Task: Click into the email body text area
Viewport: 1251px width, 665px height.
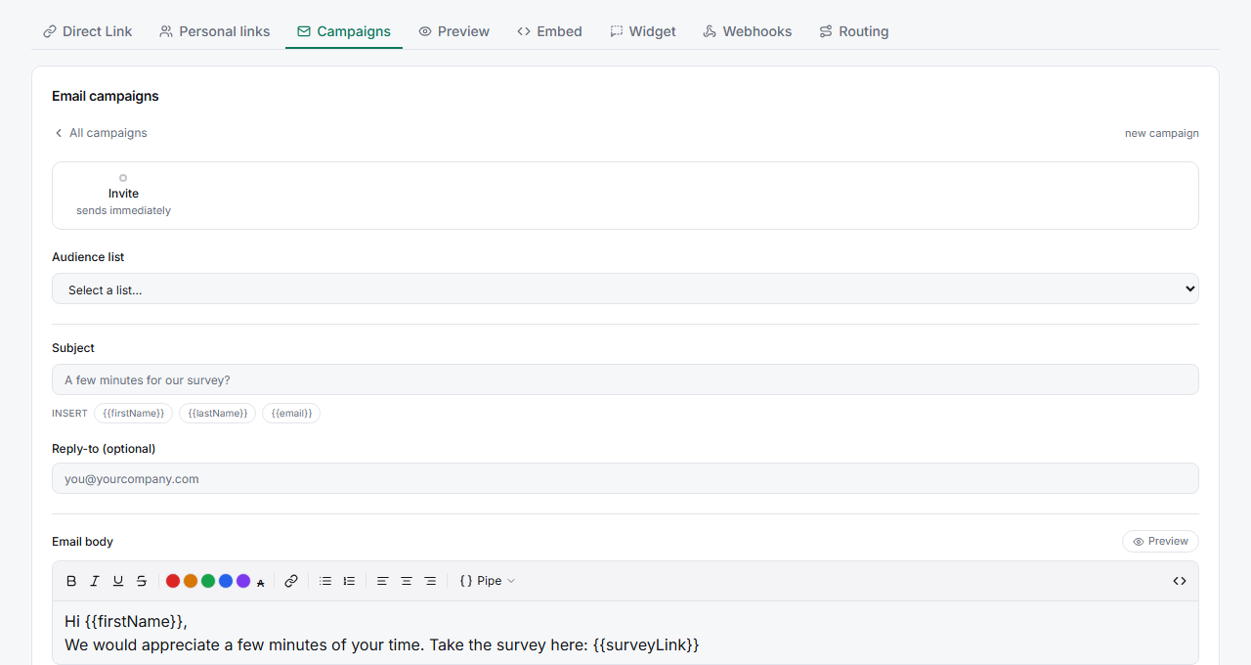Action: (625, 633)
